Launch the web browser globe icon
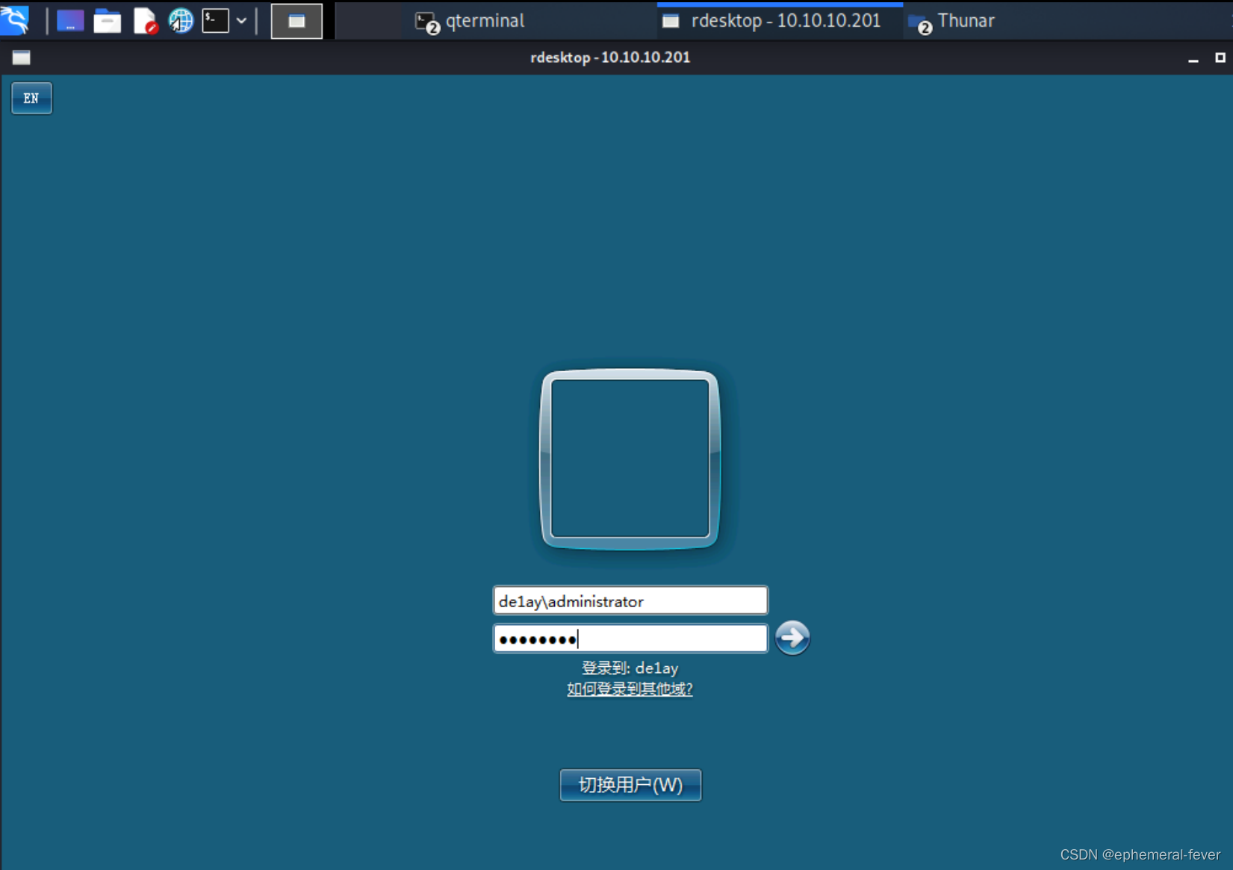 coord(180,21)
